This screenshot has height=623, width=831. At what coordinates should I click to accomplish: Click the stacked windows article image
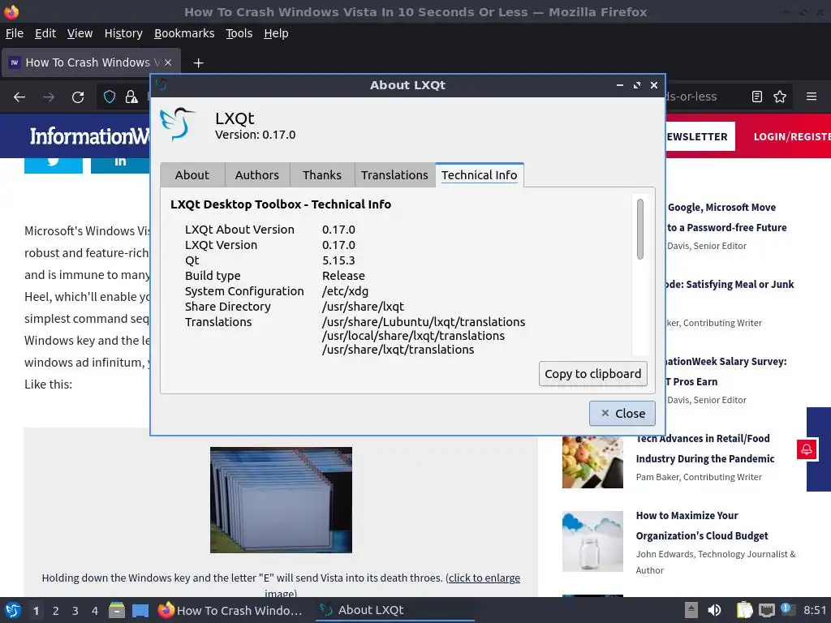click(x=281, y=500)
